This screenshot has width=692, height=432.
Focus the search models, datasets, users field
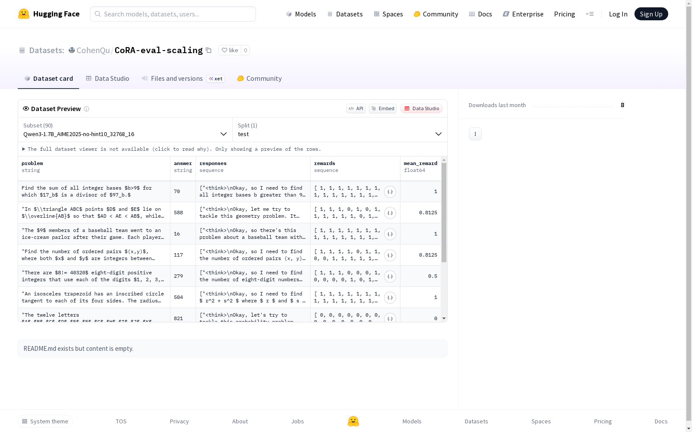click(x=173, y=14)
